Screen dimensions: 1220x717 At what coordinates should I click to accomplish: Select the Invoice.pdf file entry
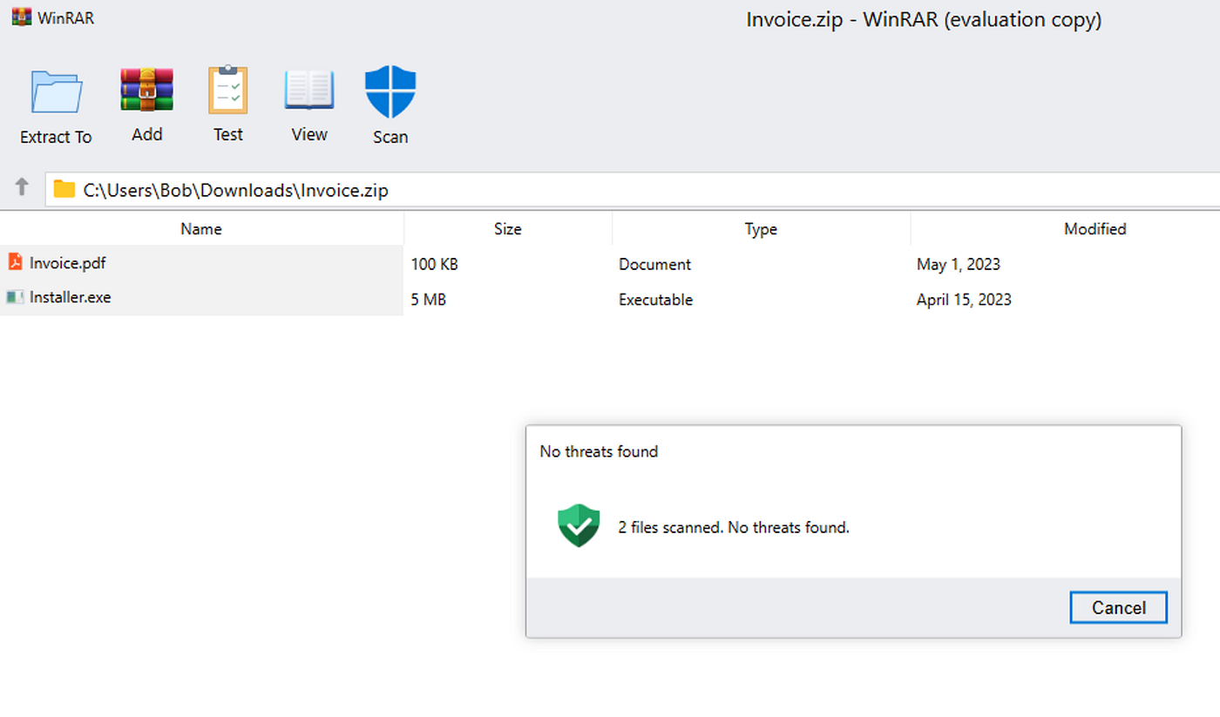pos(70,262)
